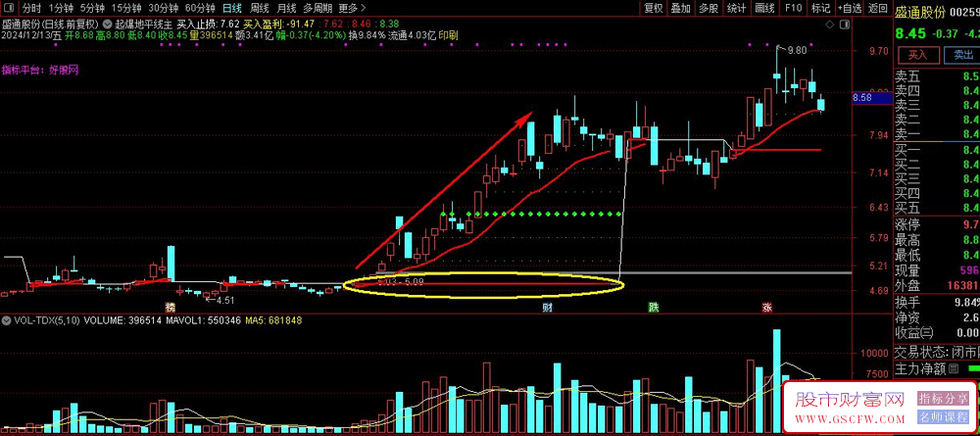Click the 现量 current volume row

tap(937, 270)
